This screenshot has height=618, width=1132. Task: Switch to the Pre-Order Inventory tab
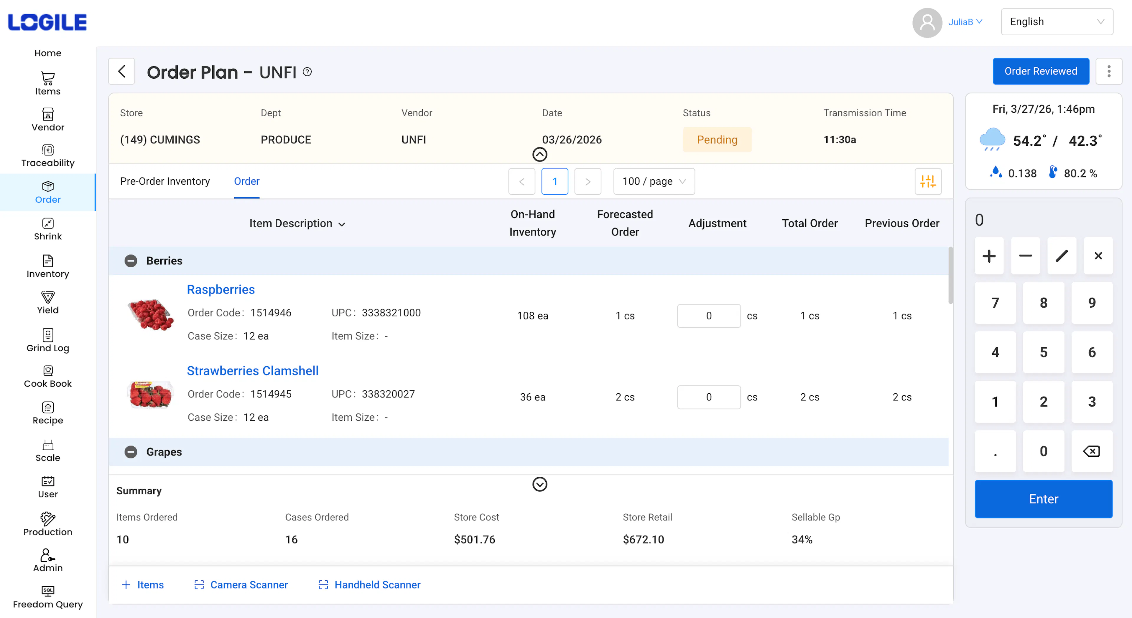click(x=165, y=181)
